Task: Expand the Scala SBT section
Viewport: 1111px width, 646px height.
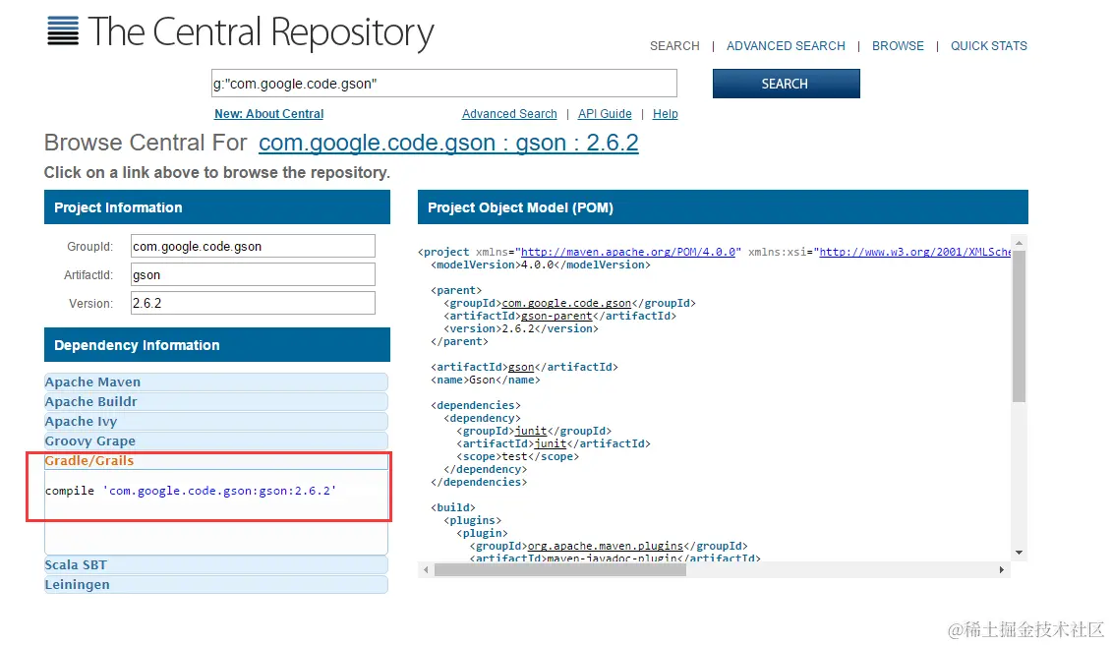Action: pyautogui.click(x=216, y=565)
